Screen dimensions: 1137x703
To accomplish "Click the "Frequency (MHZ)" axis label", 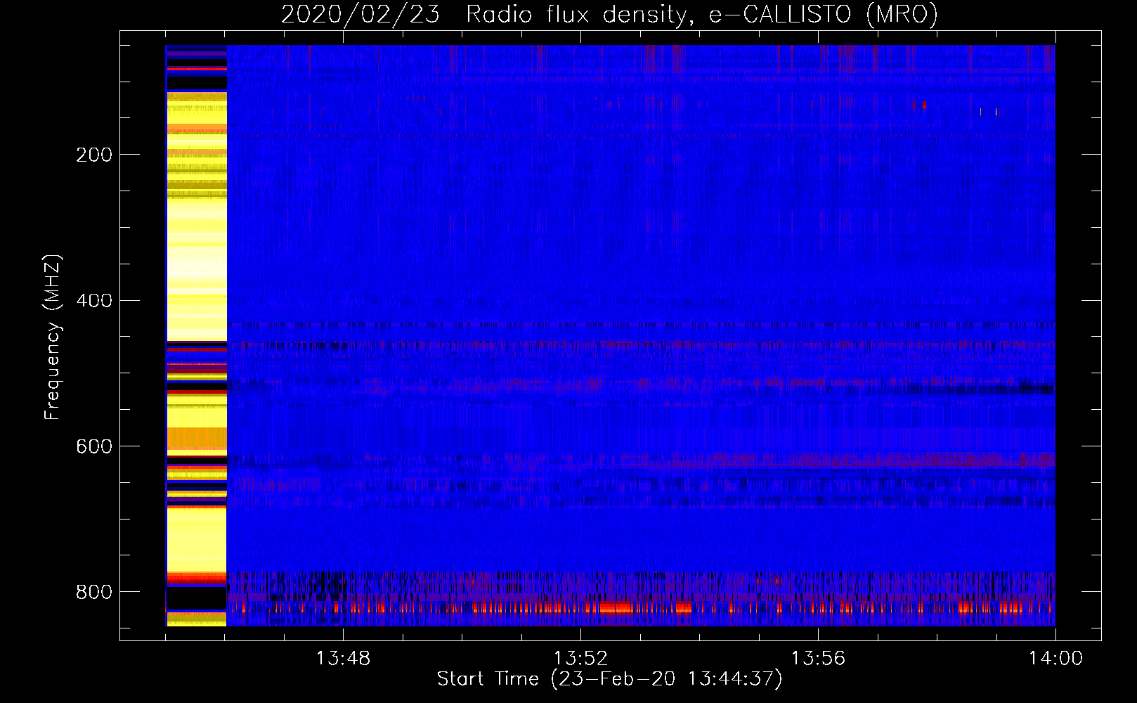I will (53, 337).
